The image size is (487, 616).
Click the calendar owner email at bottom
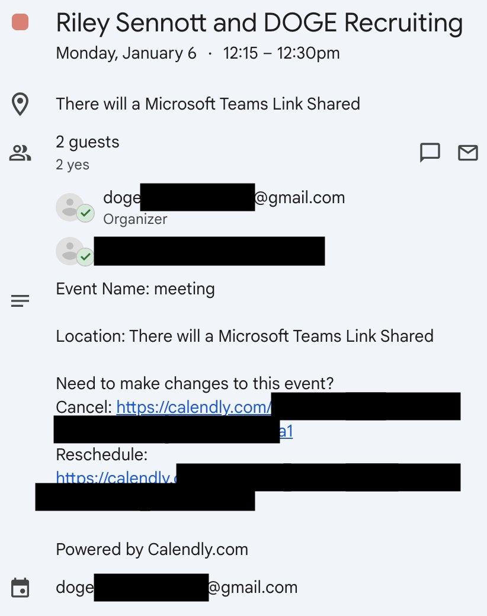252,588
